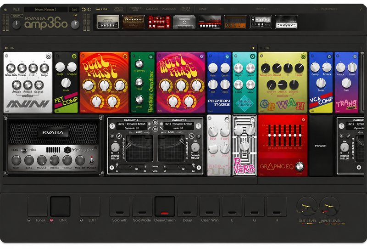
Task: Click the output knob right of amp360 logo
Action: click(75, 24)
